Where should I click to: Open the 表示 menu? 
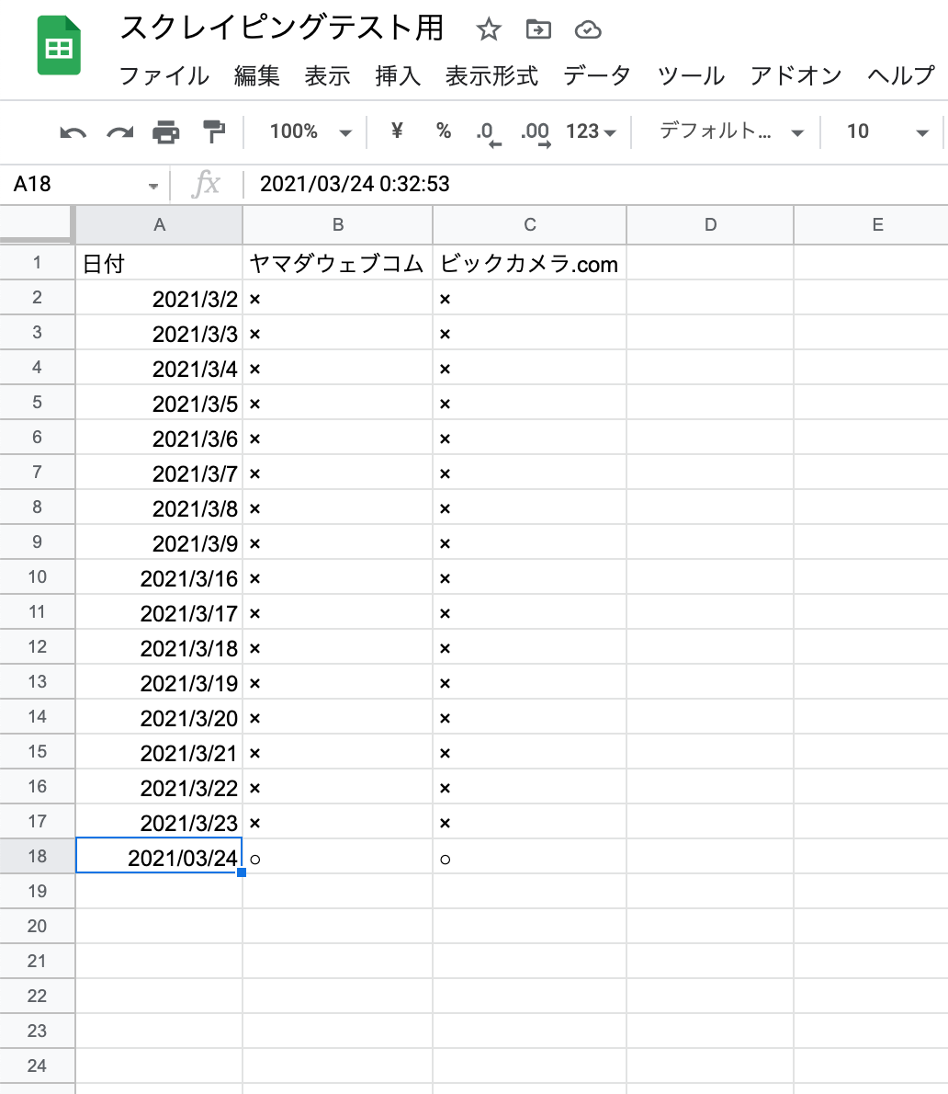[328, 75]
